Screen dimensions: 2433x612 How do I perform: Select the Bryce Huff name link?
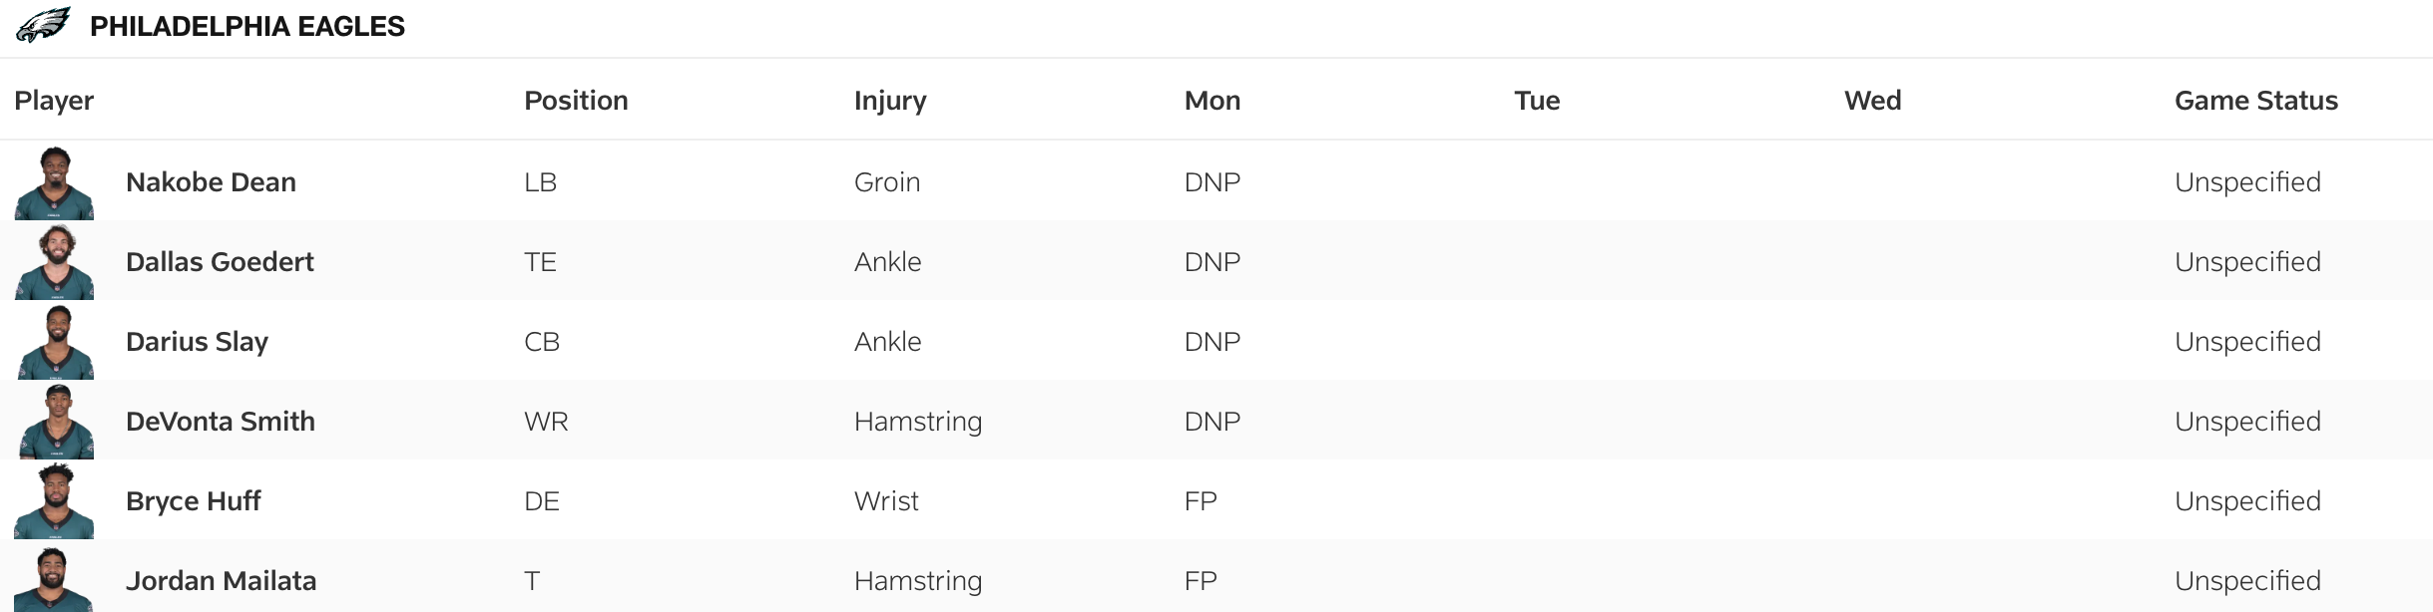(193, 501)
